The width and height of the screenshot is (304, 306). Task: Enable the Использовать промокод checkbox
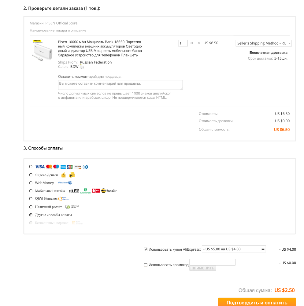146,265
